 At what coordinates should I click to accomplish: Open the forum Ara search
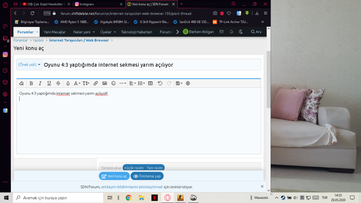(256, 32)
